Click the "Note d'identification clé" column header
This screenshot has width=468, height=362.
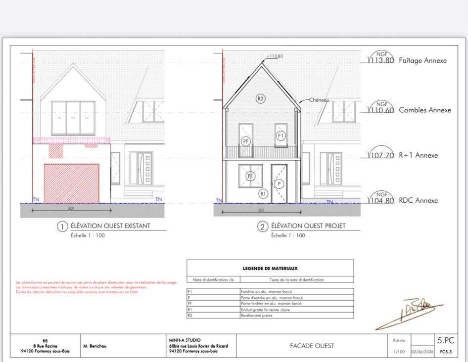point(213,280)
